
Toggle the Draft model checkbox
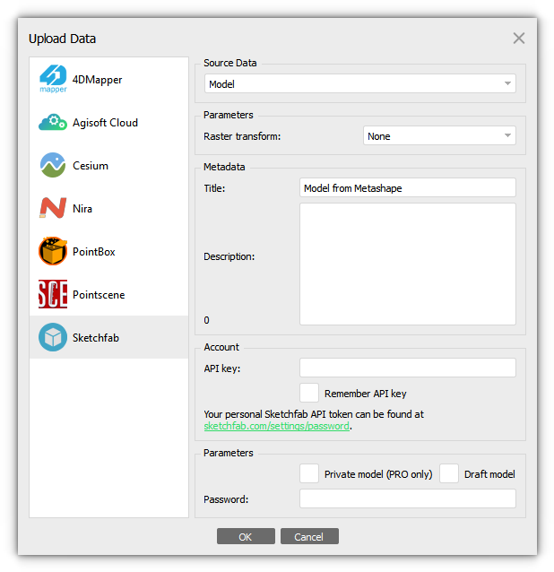pyautogui.click(x=448, y=473)
